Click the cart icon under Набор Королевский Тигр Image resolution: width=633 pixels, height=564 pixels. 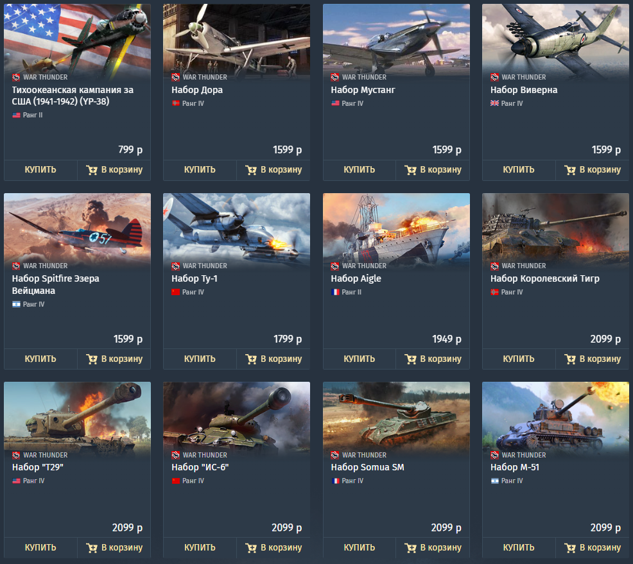[x=569, y=359]
